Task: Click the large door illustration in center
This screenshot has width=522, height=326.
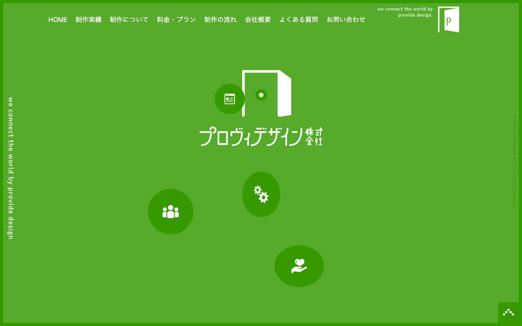Action: (267, 93)
